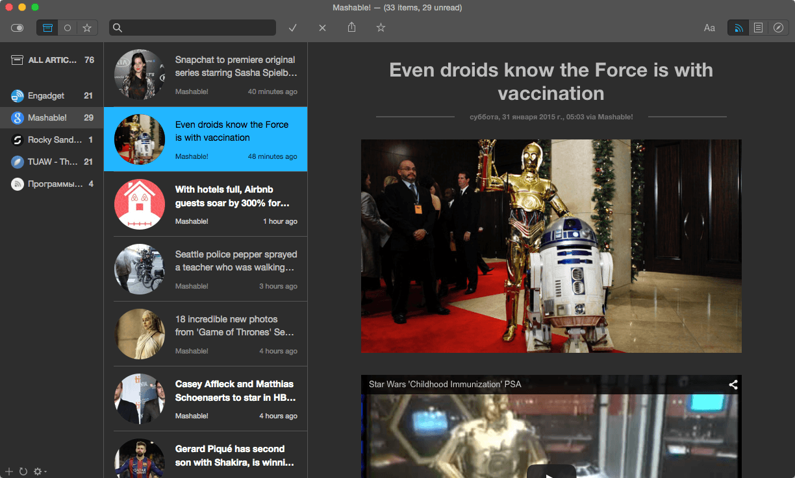The image size is (795, 478).
Task: Star the current article from toolbar
Action: pos(381,28)
